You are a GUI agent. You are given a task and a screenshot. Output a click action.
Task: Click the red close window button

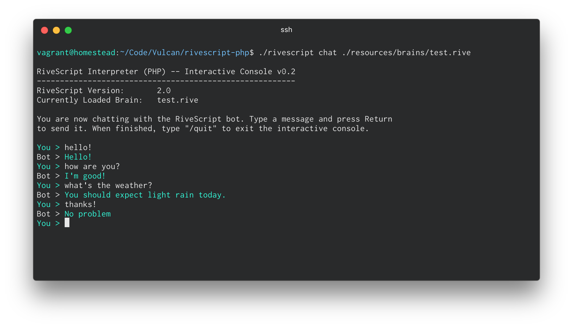44,30
